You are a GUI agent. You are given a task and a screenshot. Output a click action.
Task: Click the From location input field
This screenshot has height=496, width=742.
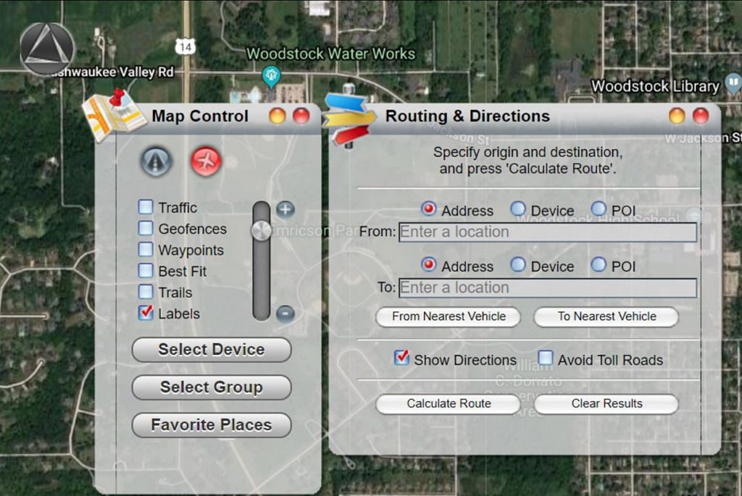[x=548, y=232]
